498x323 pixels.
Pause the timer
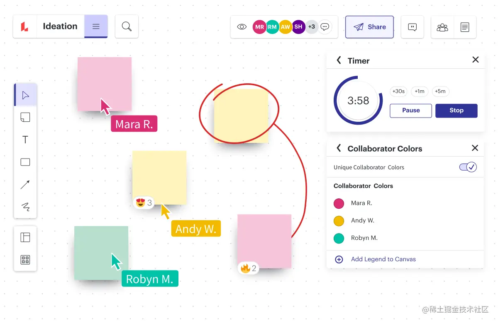(411, 111)
